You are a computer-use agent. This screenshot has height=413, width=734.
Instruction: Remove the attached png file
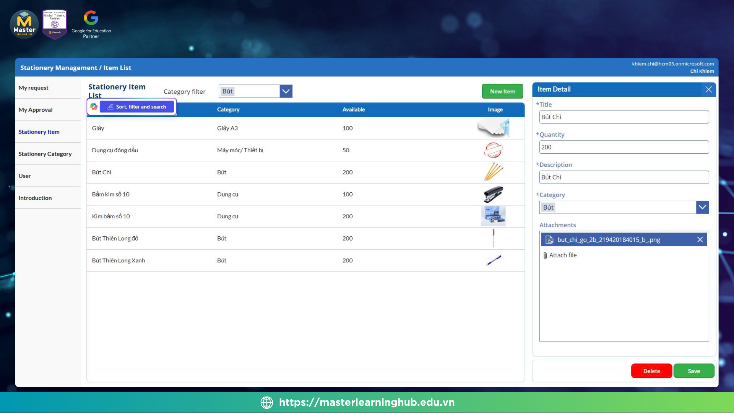click(x=700, y=240)
